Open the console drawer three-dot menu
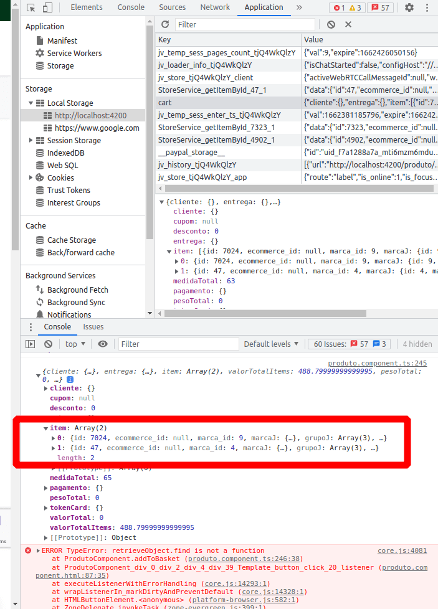Screen dimensions: 438x609 pyautogui.click(x=31, y=327)
